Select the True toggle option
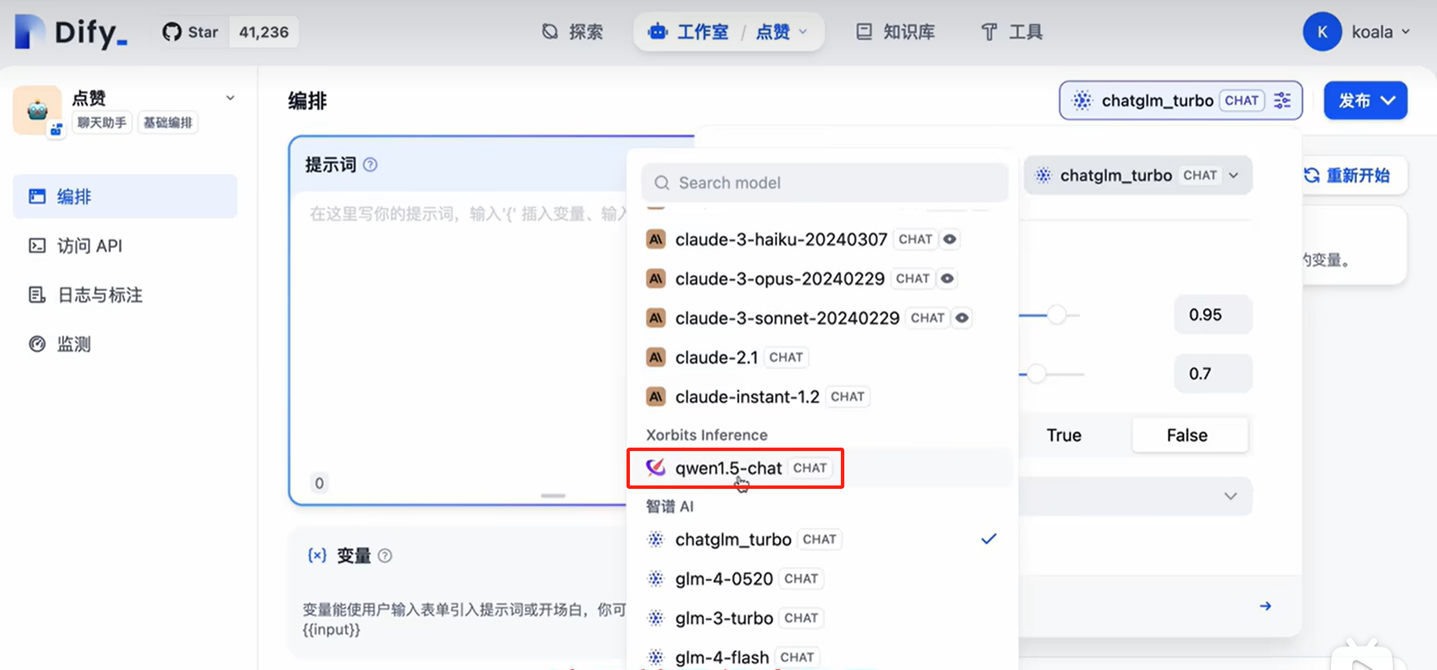Screen dimensions: 1437x670 (1064, 435)
